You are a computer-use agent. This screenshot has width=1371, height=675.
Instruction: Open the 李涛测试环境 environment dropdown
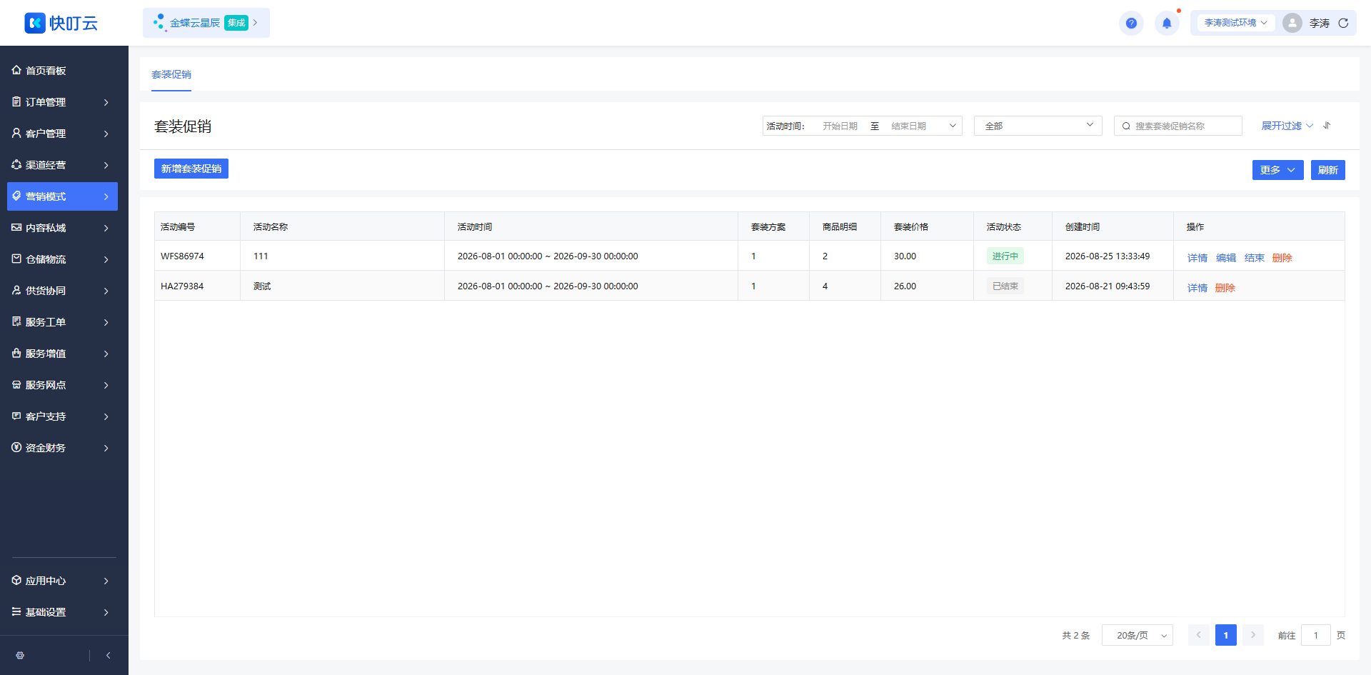coord(1235,23)
